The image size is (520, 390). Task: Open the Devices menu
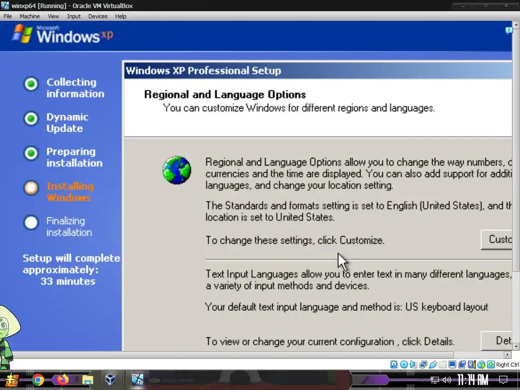click(x=98, y=16)
